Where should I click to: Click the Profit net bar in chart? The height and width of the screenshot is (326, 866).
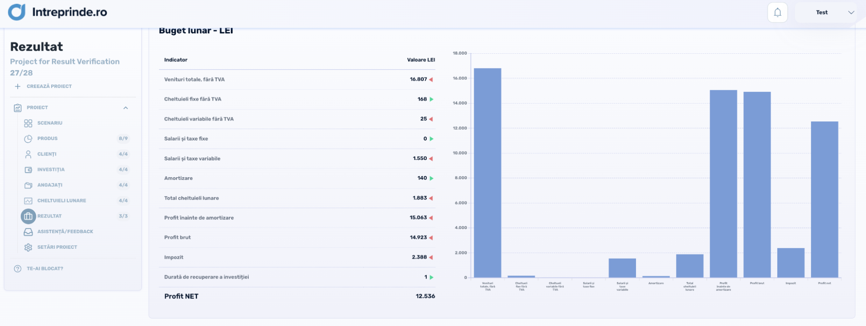[x=824, y=199]
